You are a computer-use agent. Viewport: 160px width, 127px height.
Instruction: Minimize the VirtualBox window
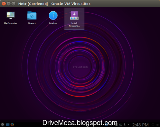(8, 4)
